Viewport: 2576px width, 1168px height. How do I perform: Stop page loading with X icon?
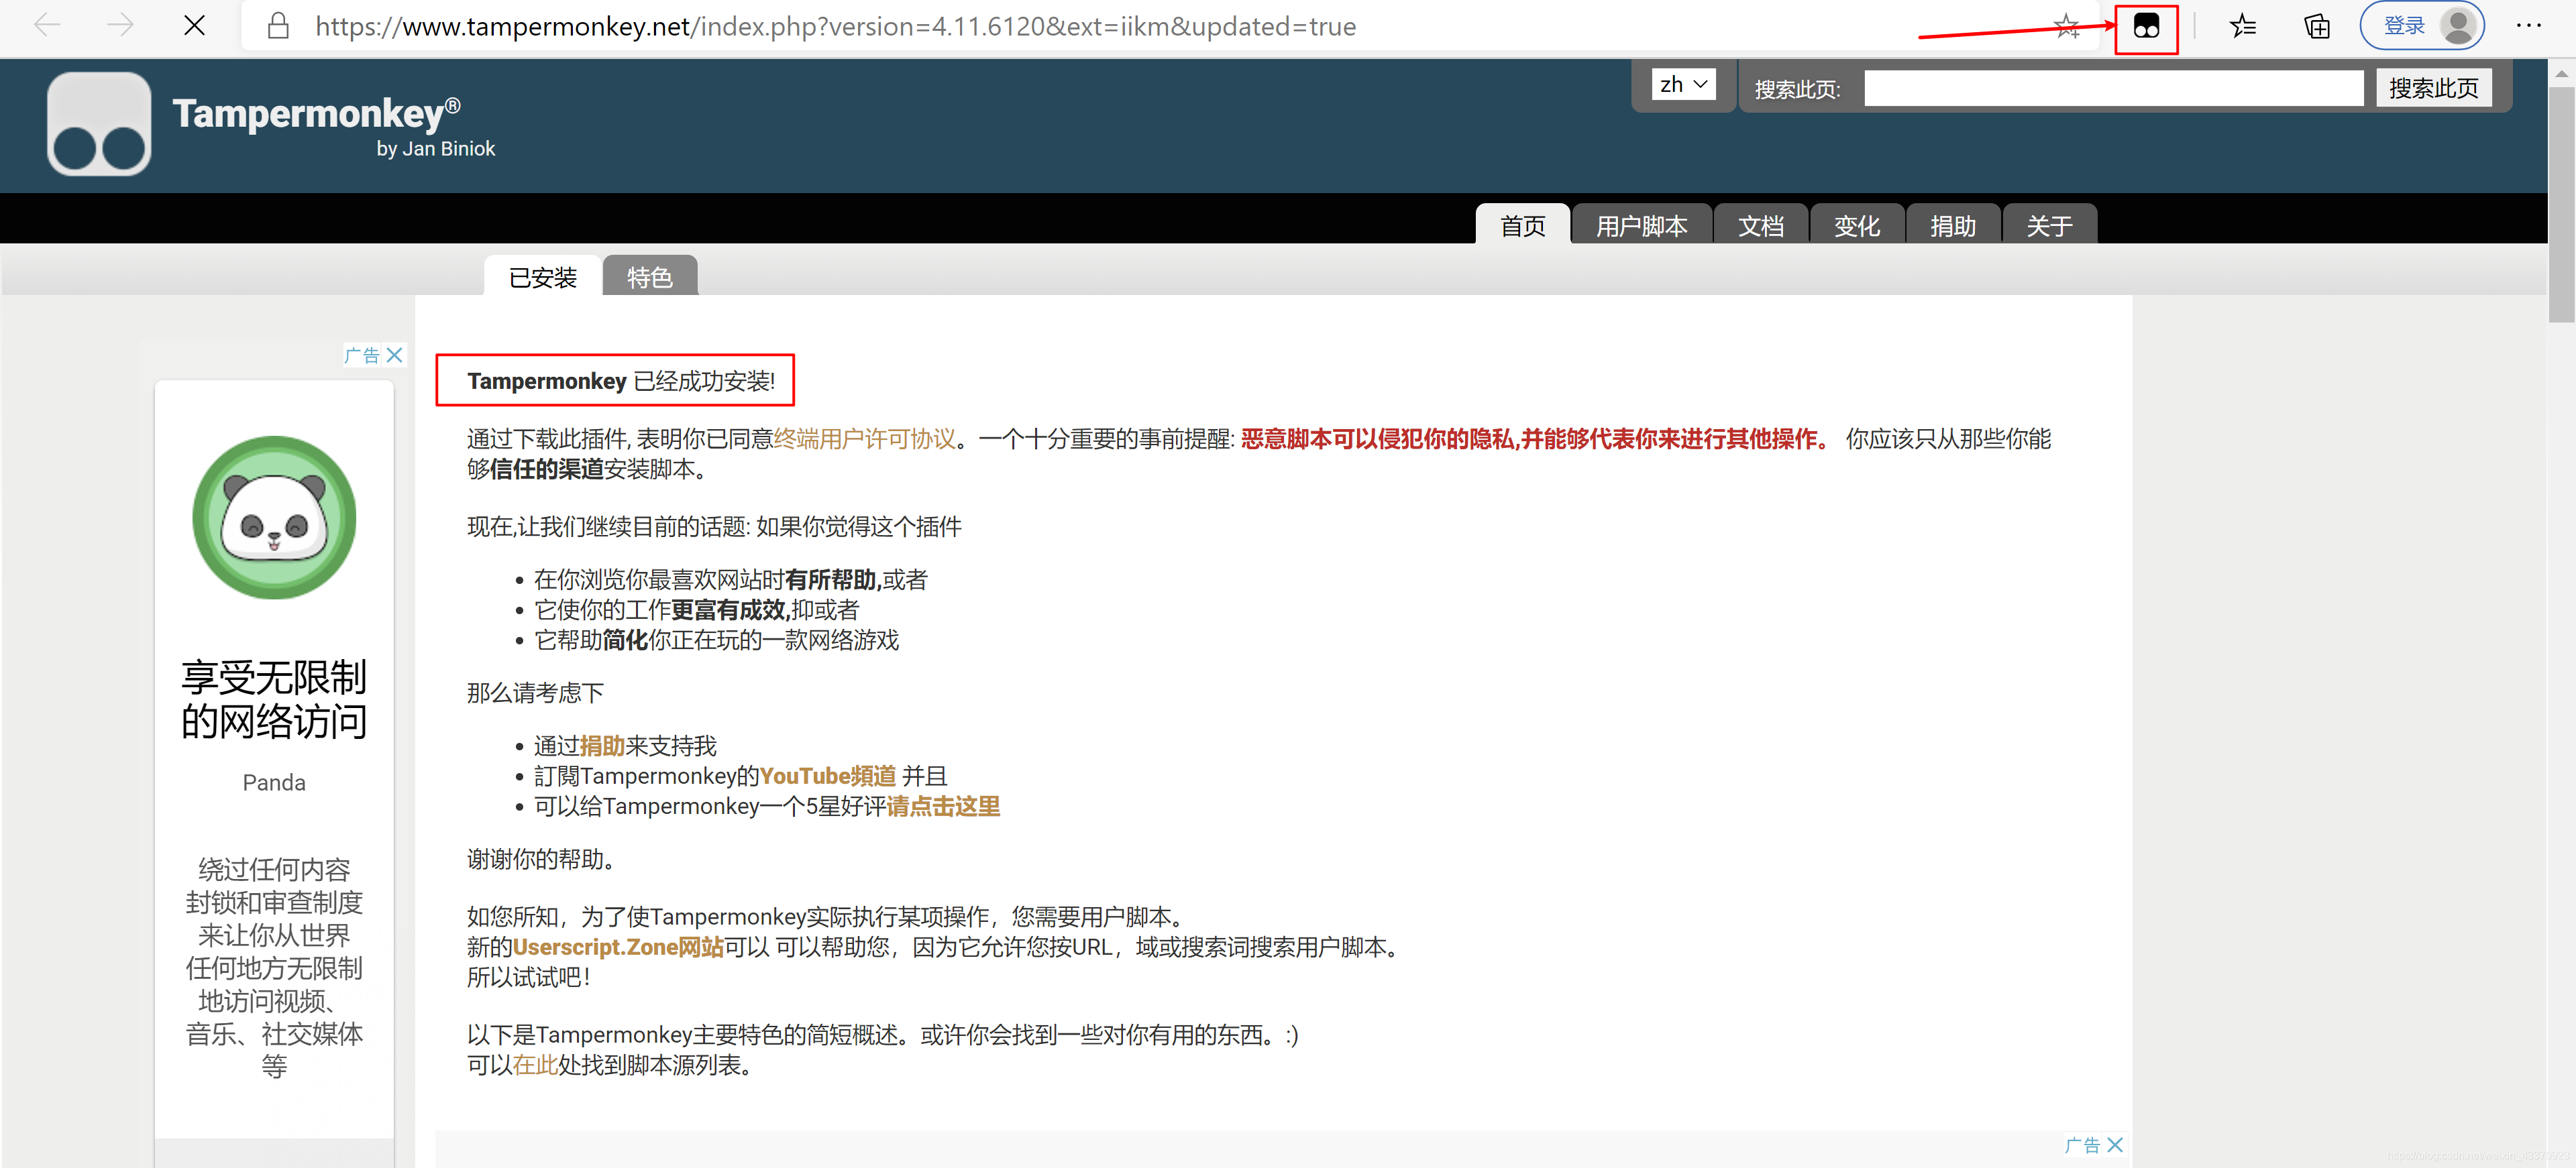tap(195, 26)
